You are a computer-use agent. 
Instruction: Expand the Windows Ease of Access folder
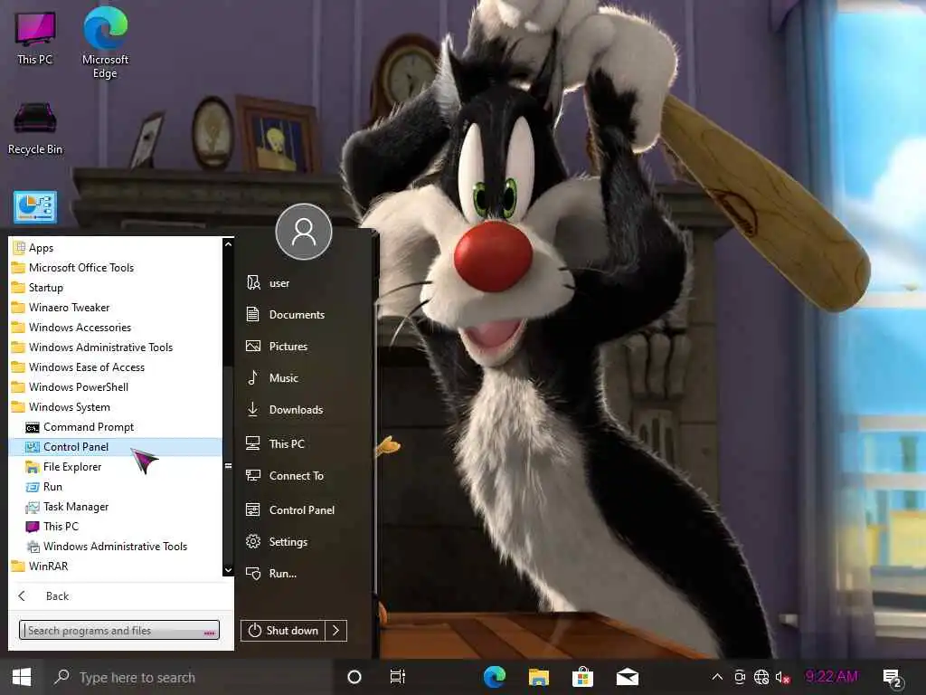tap(116, 367)
